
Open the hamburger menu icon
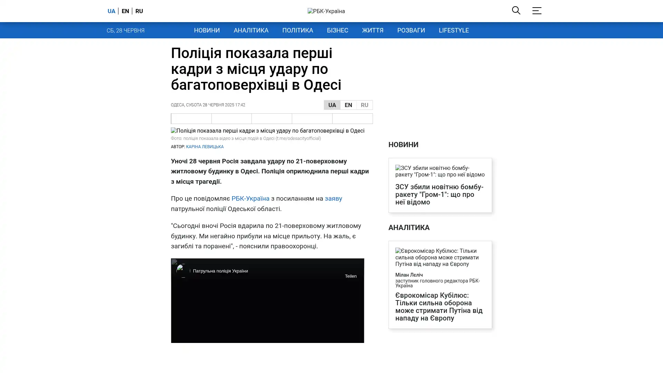(537, 10)
